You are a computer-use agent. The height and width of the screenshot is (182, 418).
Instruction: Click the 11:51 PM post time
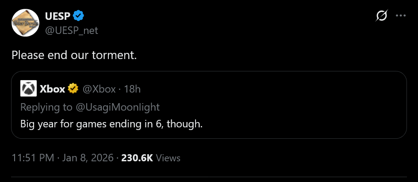(x=32, y=158)
